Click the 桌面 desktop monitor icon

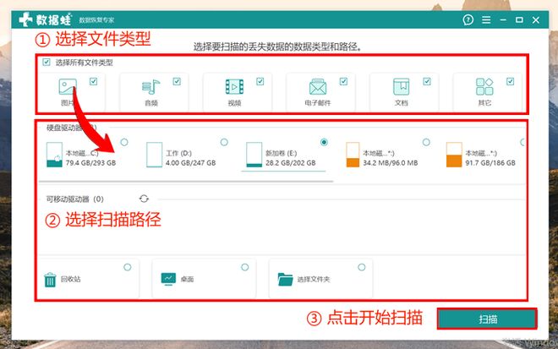[x=168, y=279]
